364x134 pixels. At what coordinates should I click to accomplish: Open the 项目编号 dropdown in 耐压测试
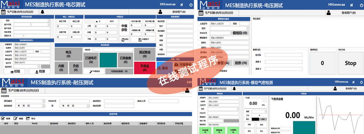(43, 101)
